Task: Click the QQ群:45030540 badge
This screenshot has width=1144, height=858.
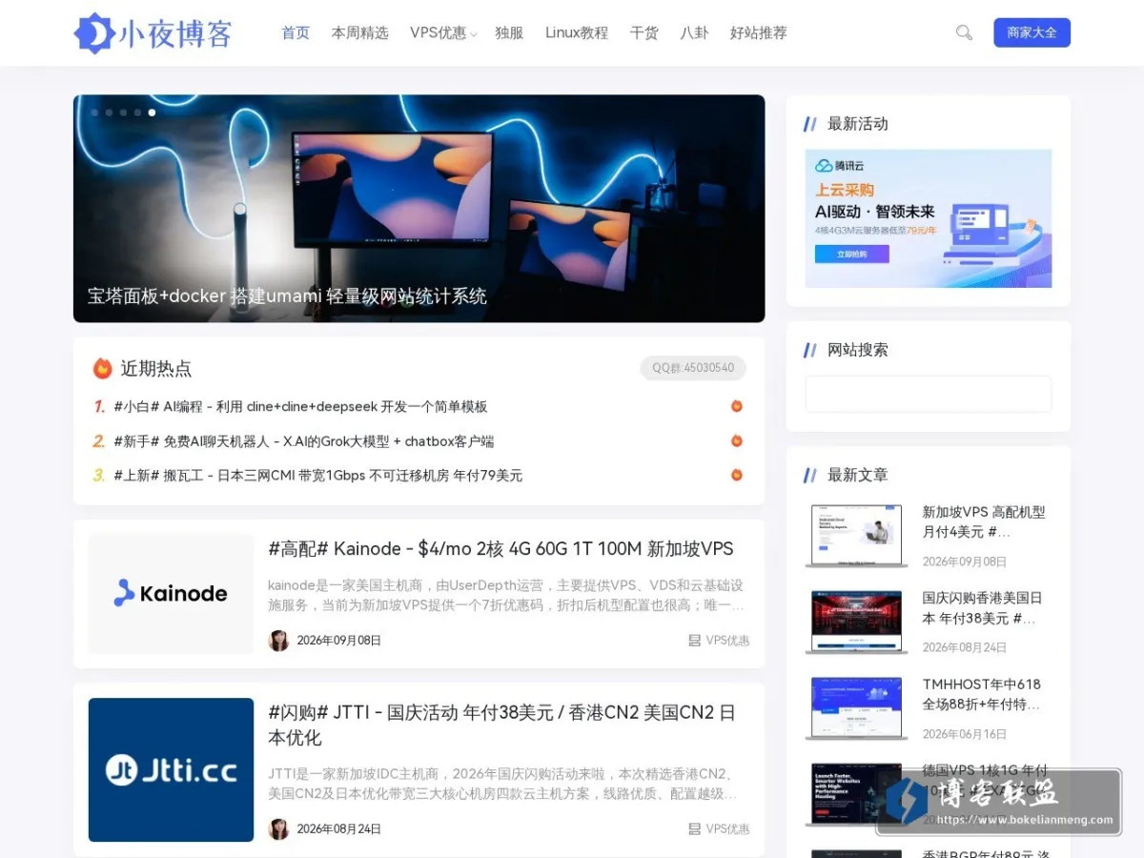Action: pos(693,368)
